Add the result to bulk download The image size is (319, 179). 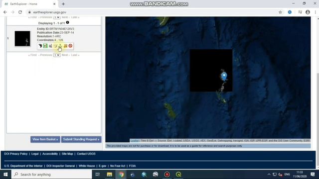tap(65, 46)
